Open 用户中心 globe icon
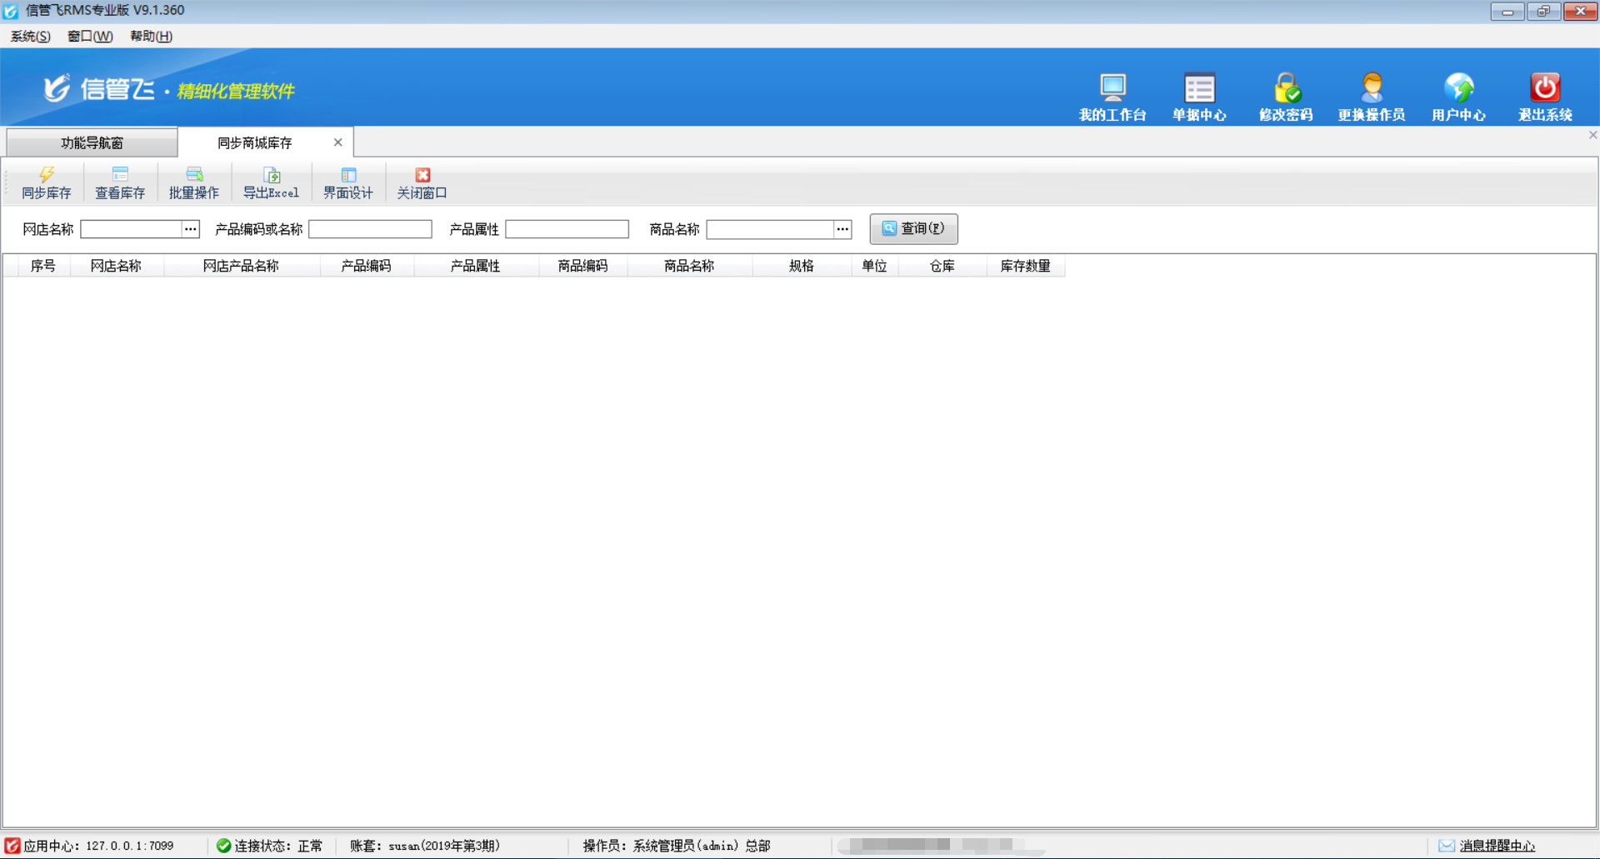 point(1458,88)
